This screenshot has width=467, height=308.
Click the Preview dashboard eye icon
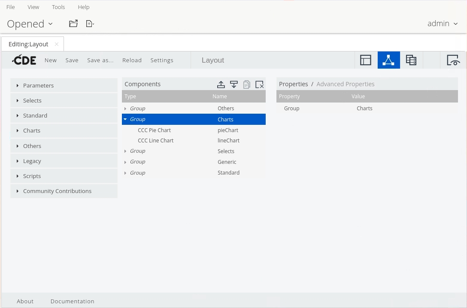point(453,60)
